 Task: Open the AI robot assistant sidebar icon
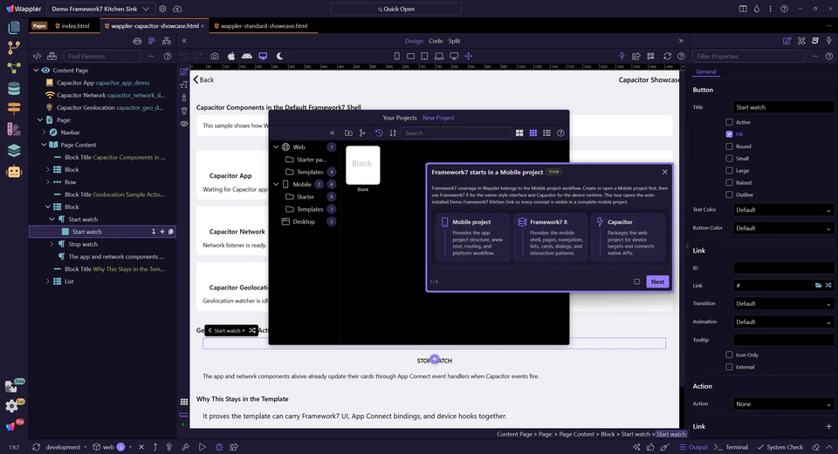click(x=15, y=172)
